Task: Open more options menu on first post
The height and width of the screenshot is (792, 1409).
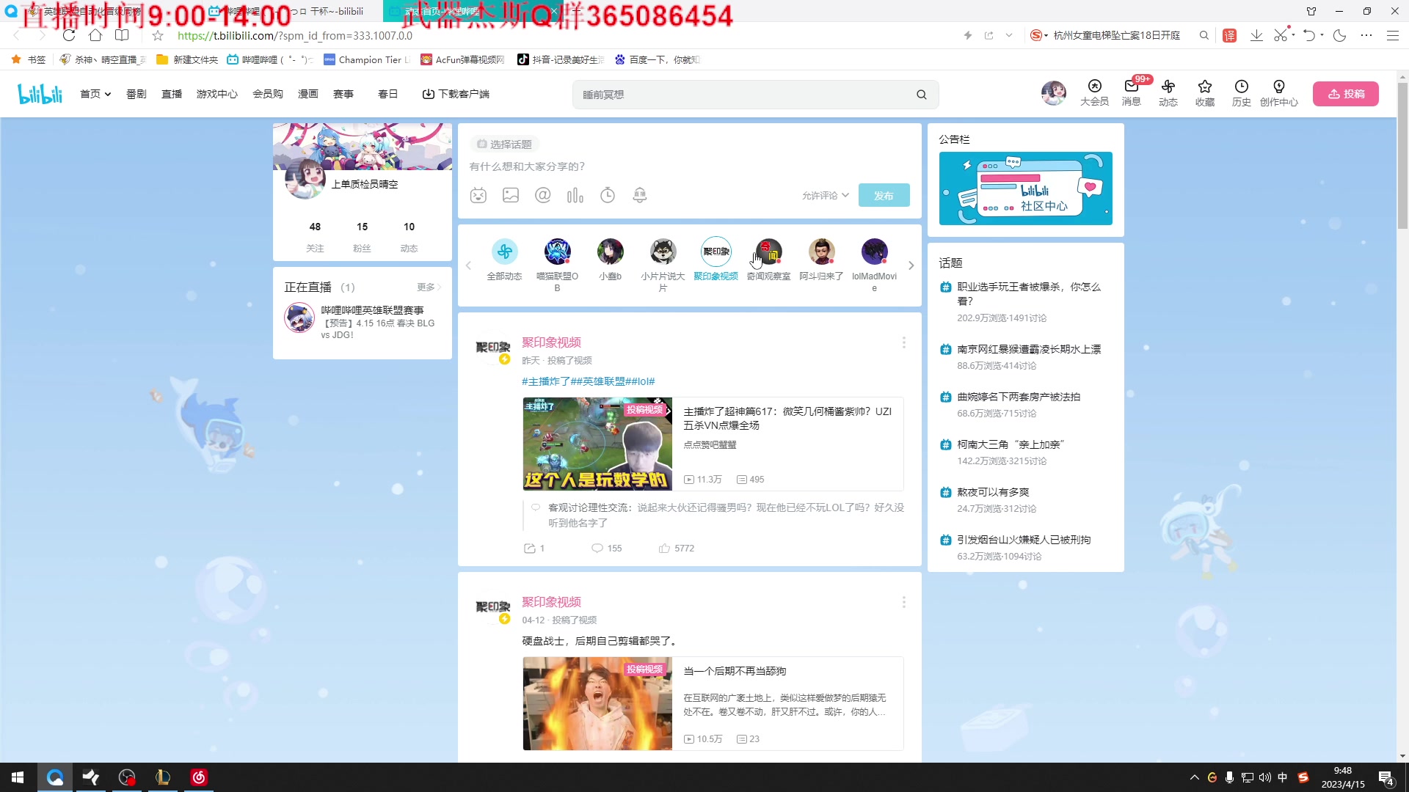Action: pos(904,342)
